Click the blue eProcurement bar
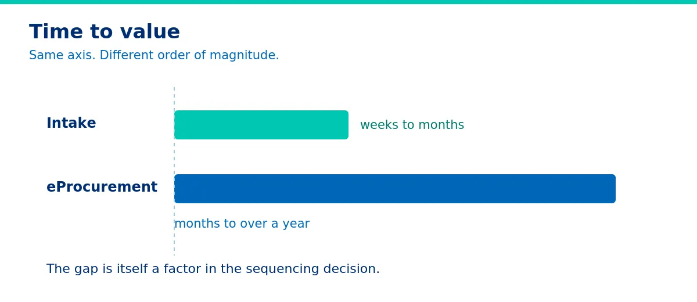The image size is (697, 302). point(395,189)
